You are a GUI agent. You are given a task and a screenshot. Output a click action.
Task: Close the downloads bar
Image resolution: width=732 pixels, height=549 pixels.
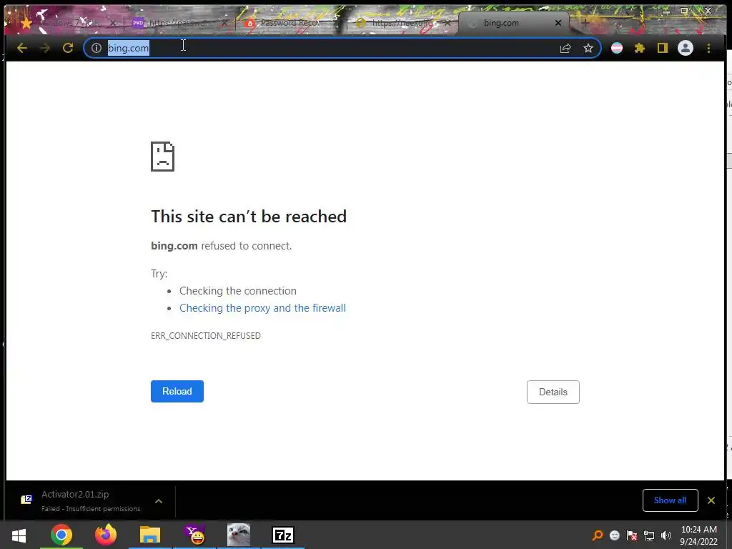click(x=711, y=500)
